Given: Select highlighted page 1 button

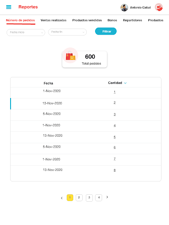Looking at the screenshot, I should 70,198.
